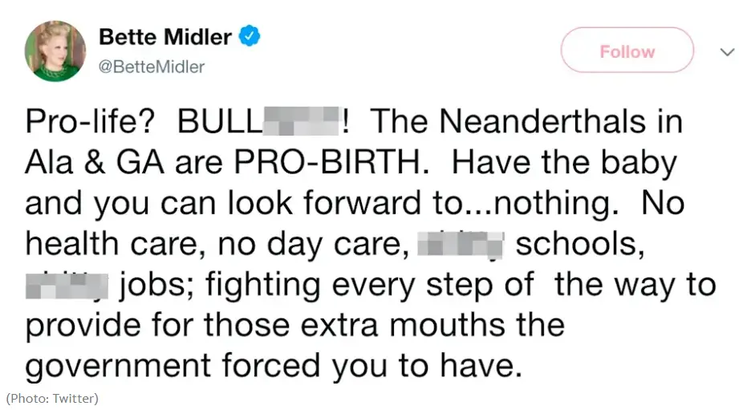Click the blurred word before schools
Viewport: 739px width, 410px height.
click(461, 245)
